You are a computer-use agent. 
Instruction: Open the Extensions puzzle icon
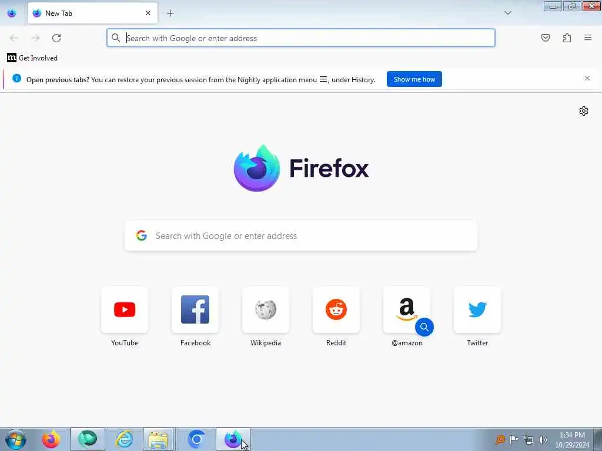[x=567, y=38]
